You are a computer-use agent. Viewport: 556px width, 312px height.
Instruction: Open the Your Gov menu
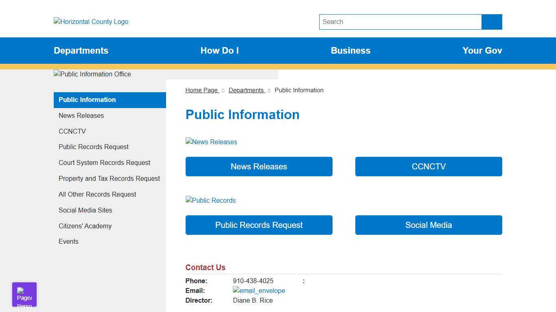tap(482, 51)
